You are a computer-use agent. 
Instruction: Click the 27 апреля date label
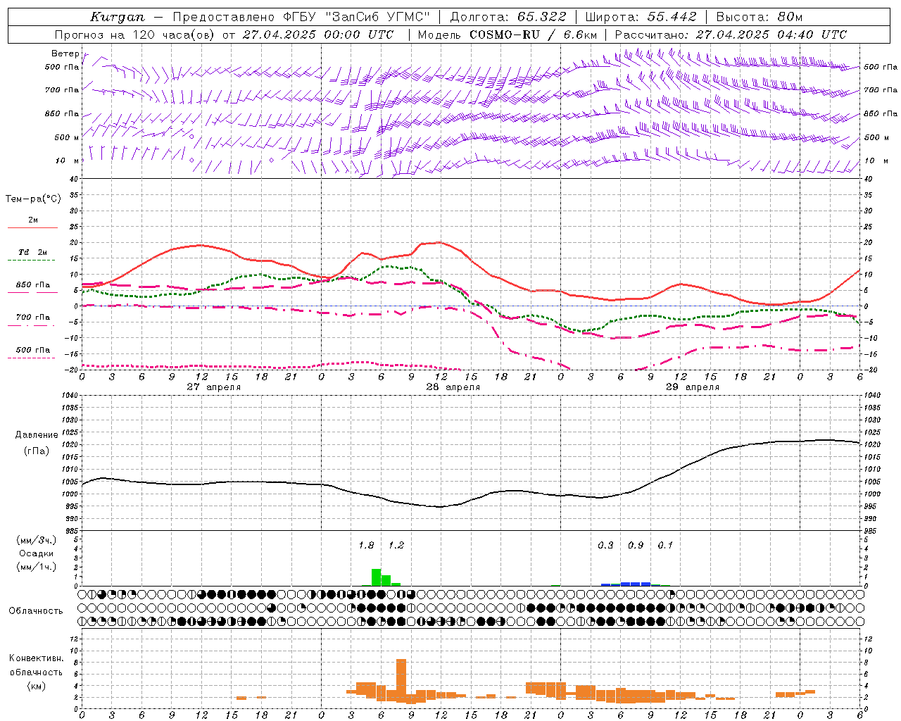coord(213,387)
